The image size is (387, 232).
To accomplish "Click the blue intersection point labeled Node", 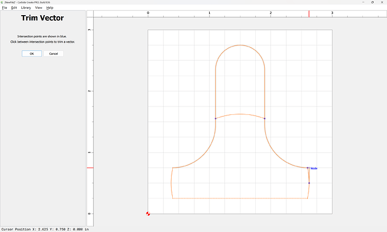I will click(x=308, y=168).
